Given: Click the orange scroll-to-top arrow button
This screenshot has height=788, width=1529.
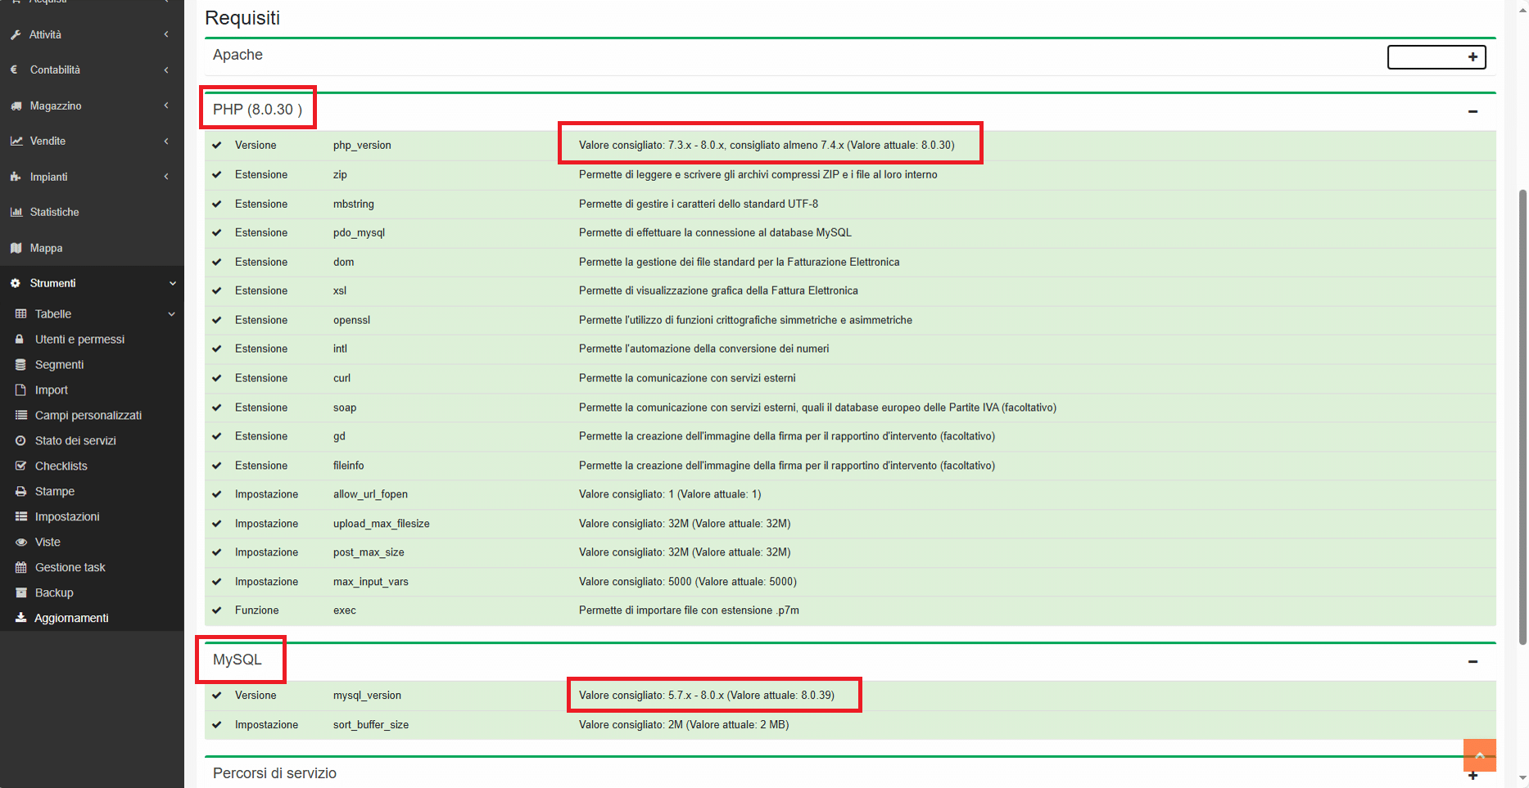Looking at the screenshot, I should (1480, 755).
